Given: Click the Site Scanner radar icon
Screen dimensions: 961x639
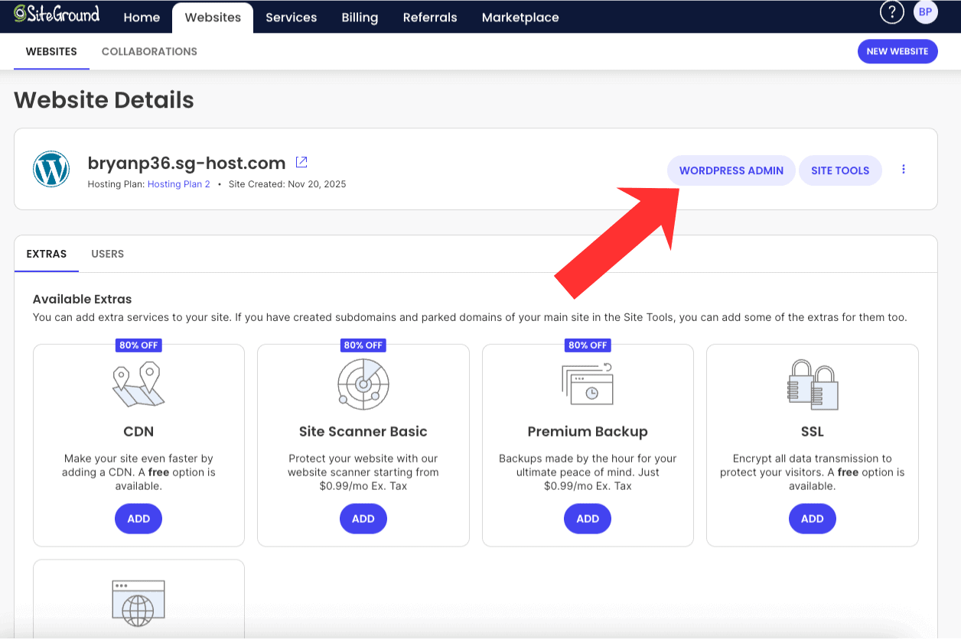Looking at the screenshot, I should pos(363,384).
